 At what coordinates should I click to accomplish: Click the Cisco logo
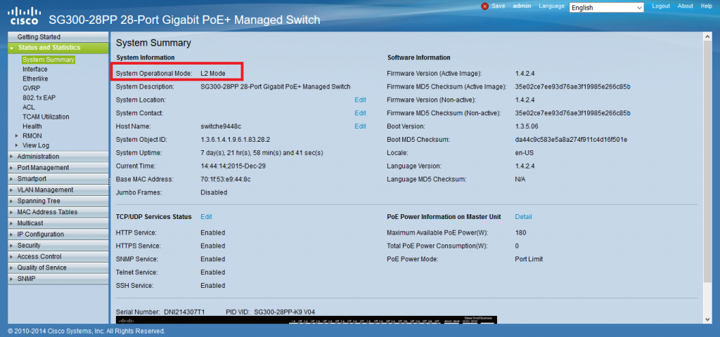tap(25, 15)
